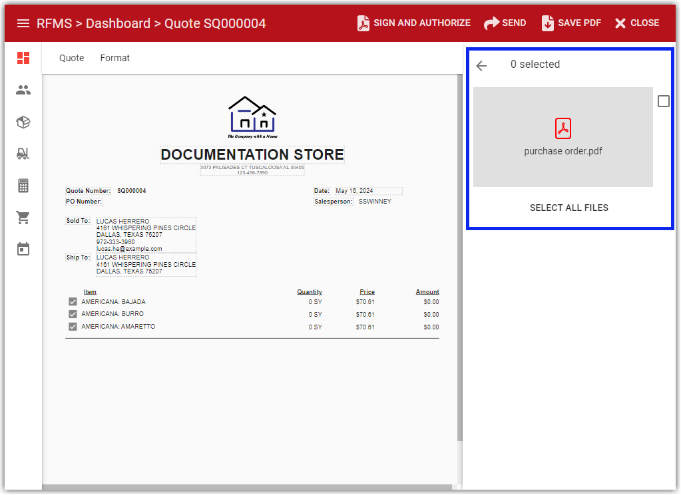Viewport: 681px width, 495px height.
Task: Click the store address text block
Action: [x=252, y=170]
